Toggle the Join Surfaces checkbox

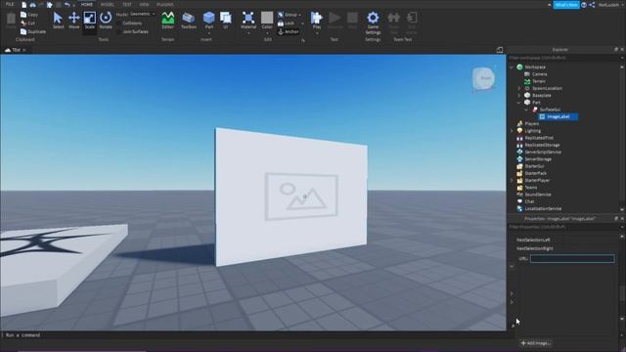(119, 31)
